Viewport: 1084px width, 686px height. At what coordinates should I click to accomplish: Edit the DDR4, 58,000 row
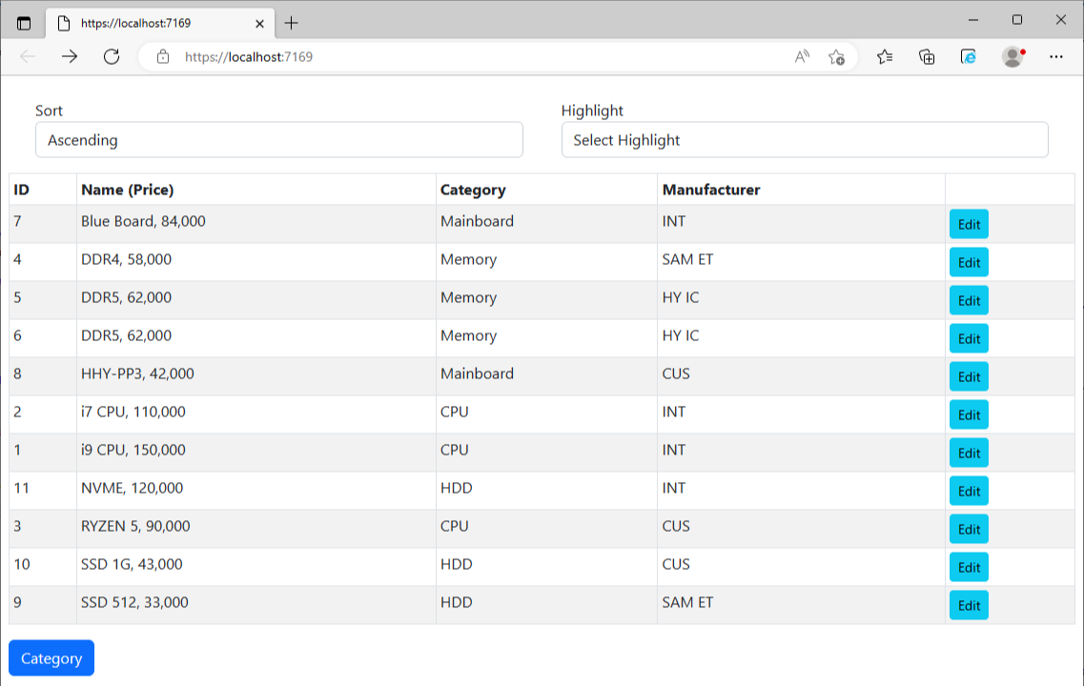[x=969, y=262]
